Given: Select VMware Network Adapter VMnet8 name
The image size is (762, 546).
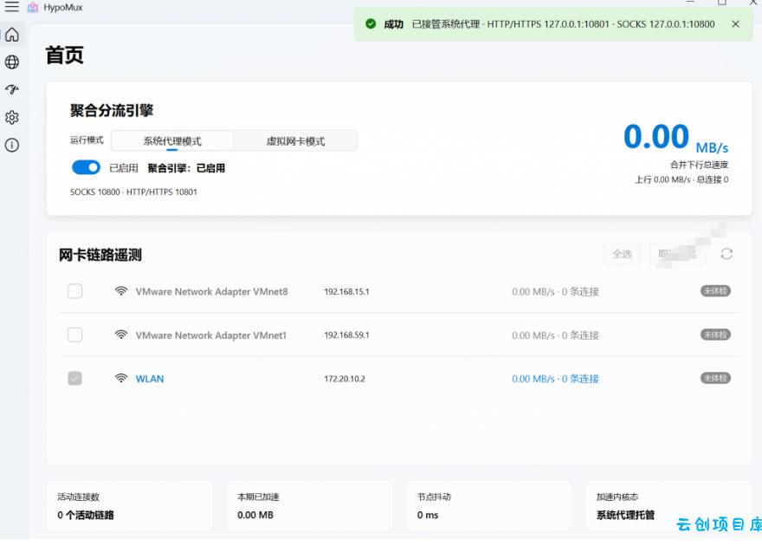Looking at the screenshot, I should click(x=211, y=292).
